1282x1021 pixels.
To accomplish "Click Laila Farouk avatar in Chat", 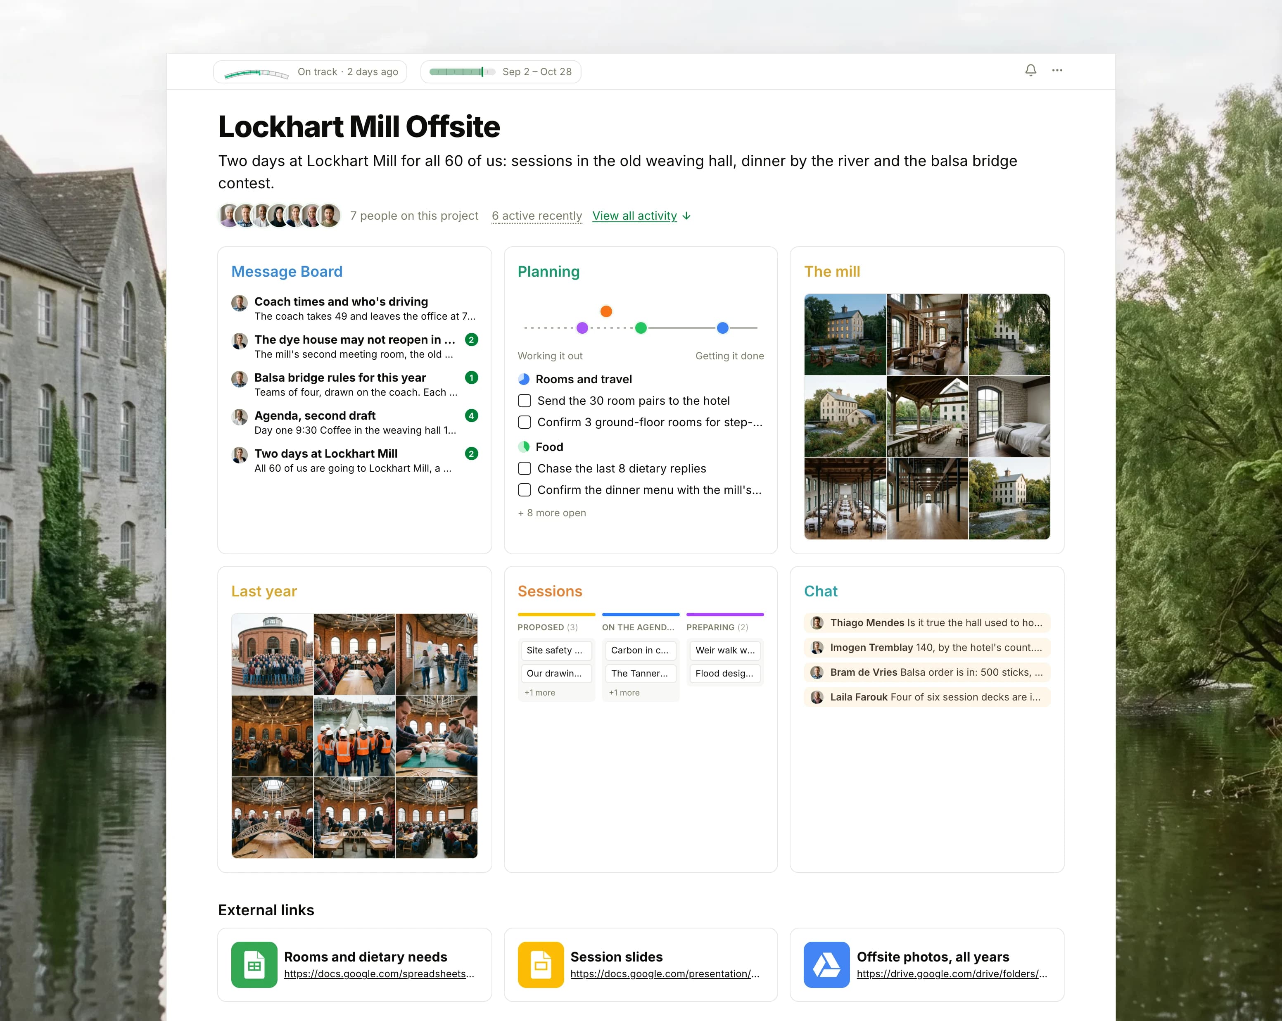I will (x=817, y=697).
